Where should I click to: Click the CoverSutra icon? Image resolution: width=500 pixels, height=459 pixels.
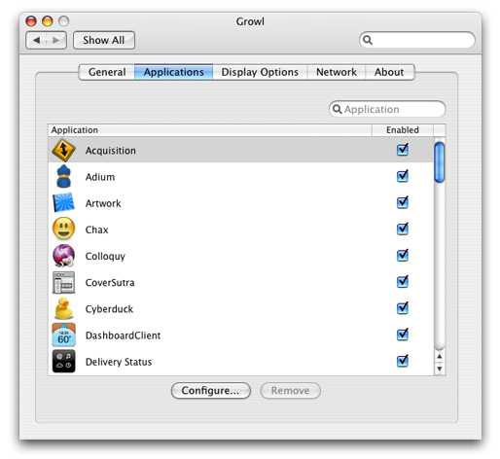[63, 282]
